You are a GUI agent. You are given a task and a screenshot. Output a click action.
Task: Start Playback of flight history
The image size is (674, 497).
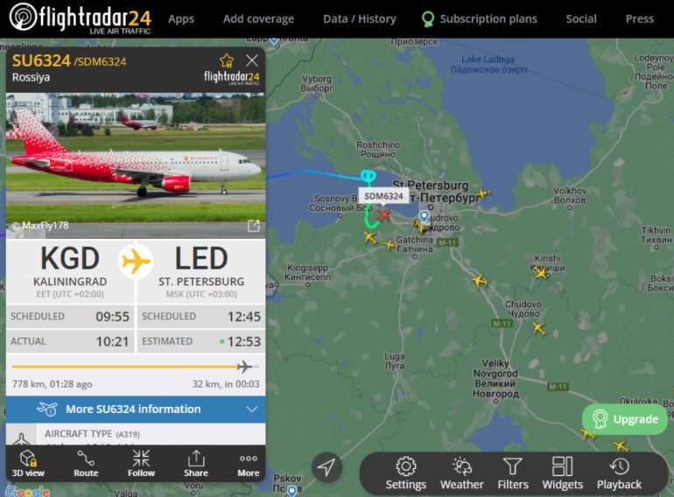click(x=619, y=473)
